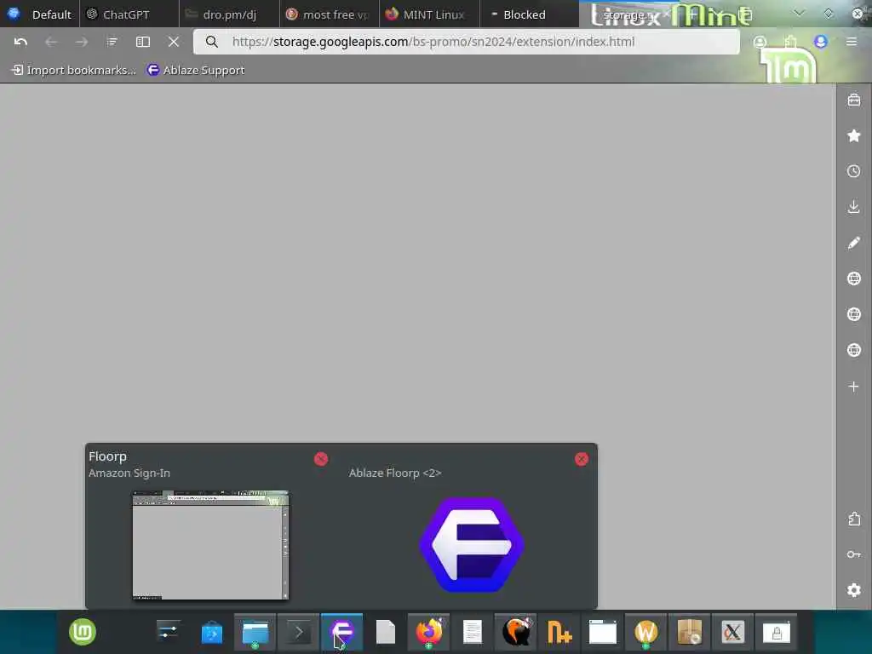Switch to the most free vp tab
Screen dimensions: 872x654
coord(330,14)
